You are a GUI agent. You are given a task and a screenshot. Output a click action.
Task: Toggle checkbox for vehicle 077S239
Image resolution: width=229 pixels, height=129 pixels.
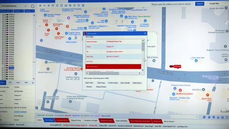pos(5,21)
